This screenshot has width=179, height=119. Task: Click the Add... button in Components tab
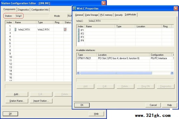(x=17, y=94)
